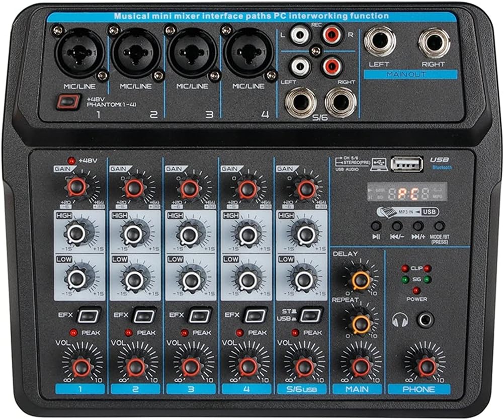Click the red REC R RCA jack
The width and height of the screenshot is (504, 420).
(x=331, y=35)
